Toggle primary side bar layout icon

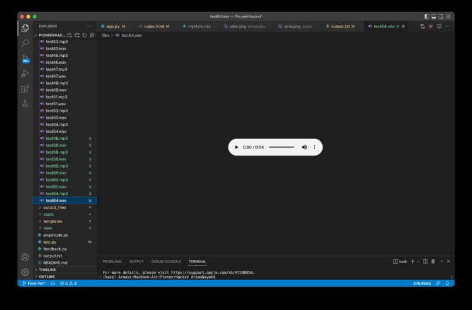(x=427, y=16)
